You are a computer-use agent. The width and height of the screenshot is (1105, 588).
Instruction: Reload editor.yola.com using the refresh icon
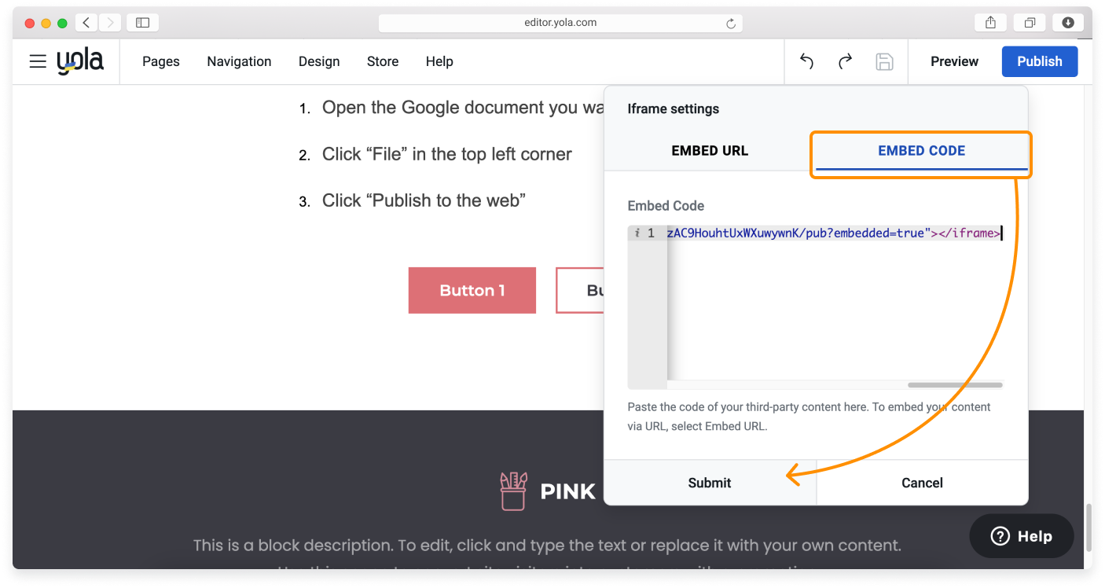(x=730, y=22)
